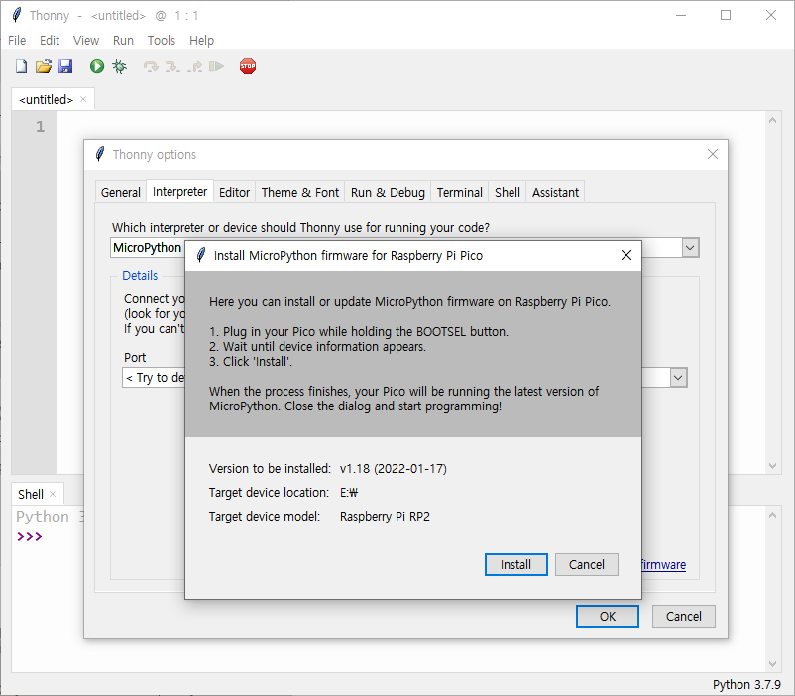Click Cancel in the firmware dialog
The image size is (795, 696).
point(587,564)
